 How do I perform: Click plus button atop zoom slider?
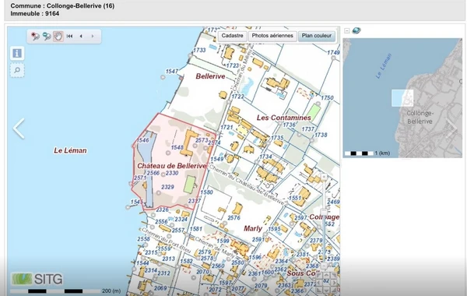click(324, 177)
